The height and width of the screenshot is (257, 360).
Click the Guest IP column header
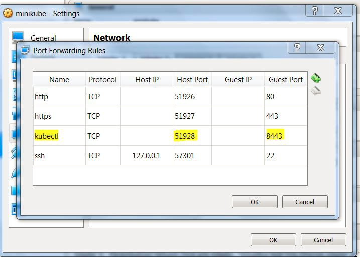pyautogui.click(x=238, y=80)
